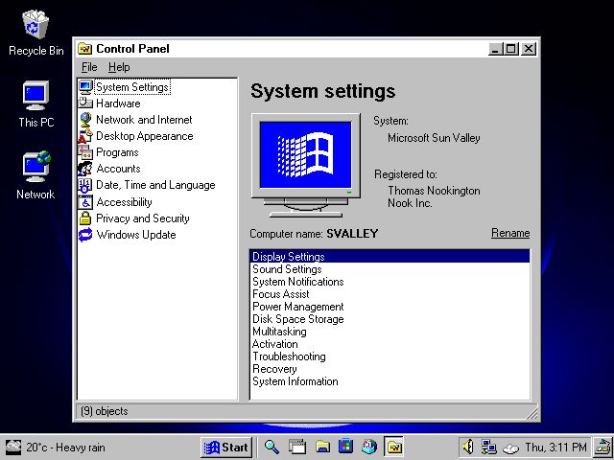The height and width of the screenshot is (460, 614).
Task: Click the Windows Update arrows icon
Action: [x=85, y=235]
